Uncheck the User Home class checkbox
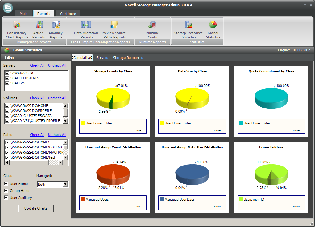Viewport: 315px width, 227px height. 6,183
